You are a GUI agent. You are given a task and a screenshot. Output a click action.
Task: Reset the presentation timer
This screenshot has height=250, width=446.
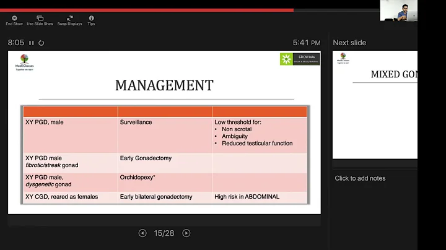42,43
